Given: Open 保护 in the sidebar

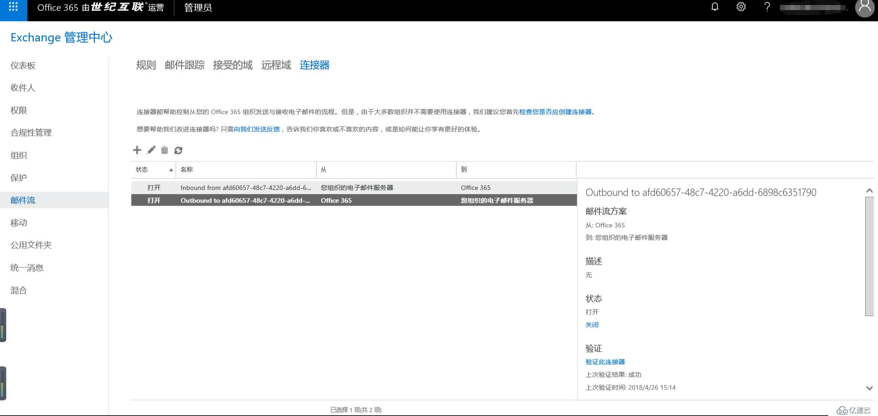Looking at the screenshot, I should (x=19, y=177).
